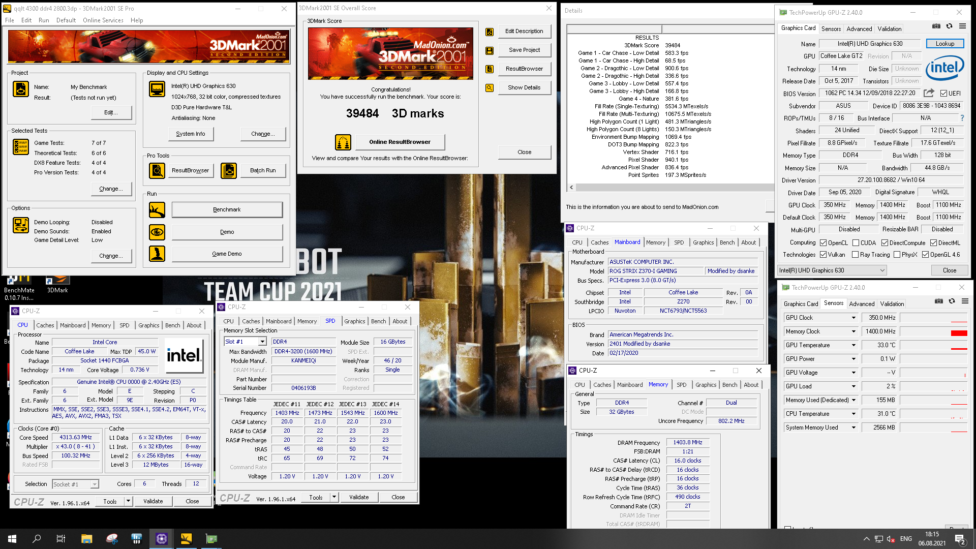Click the refresh icon in top GPU-Z window
976x549 pixels.
point(949,26)
